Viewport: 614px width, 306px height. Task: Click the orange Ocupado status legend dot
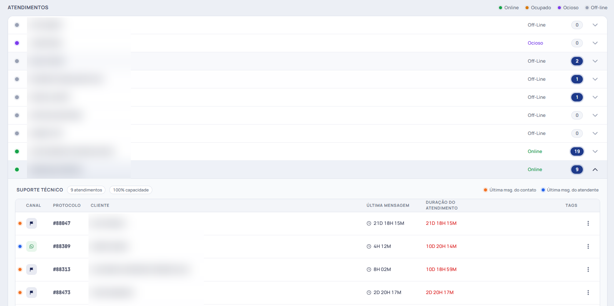(x=527, y=8)
